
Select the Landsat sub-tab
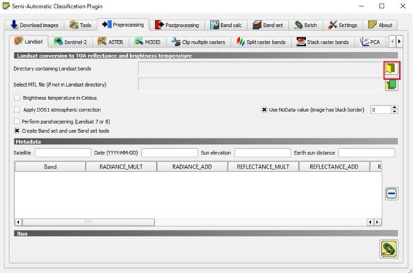(28, 42)
